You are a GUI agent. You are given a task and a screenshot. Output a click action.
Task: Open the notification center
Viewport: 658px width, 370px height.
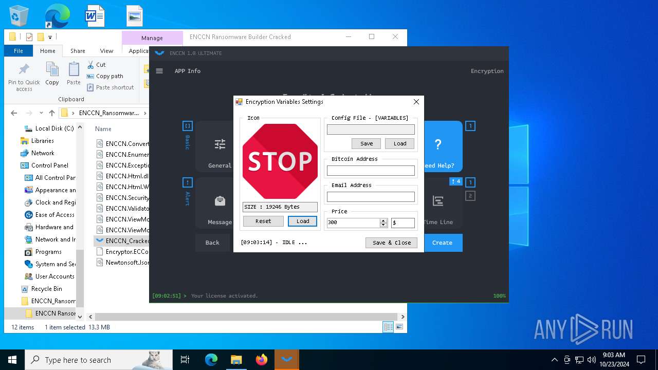coord(641,360)
